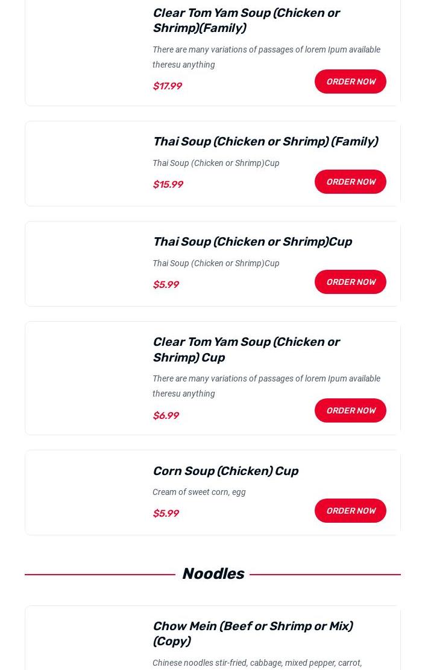Click the $5.99 price of Corn Soup Cup

(x=166, y=513)
